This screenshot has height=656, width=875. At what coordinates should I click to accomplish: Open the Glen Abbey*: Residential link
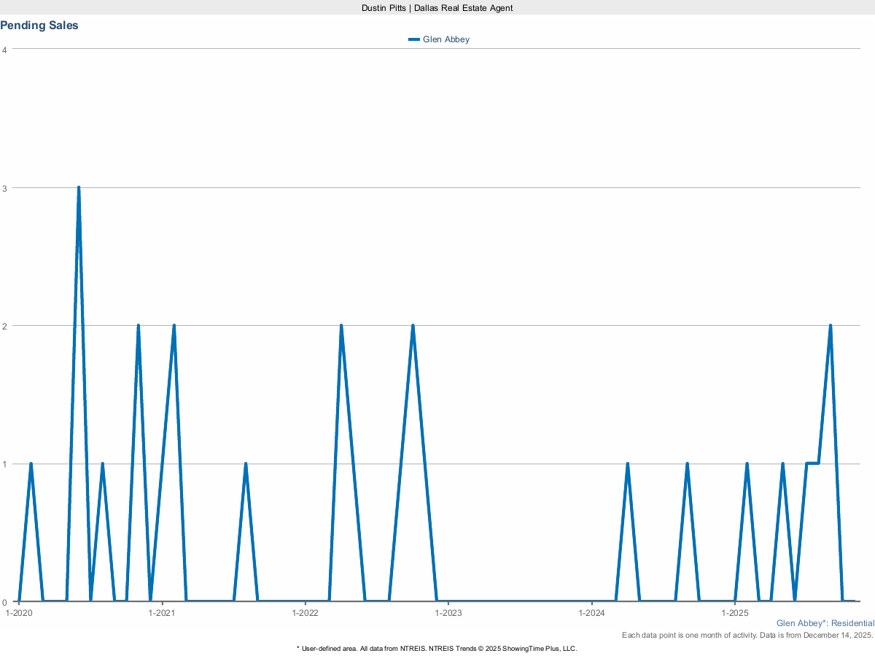click(825, 623)
